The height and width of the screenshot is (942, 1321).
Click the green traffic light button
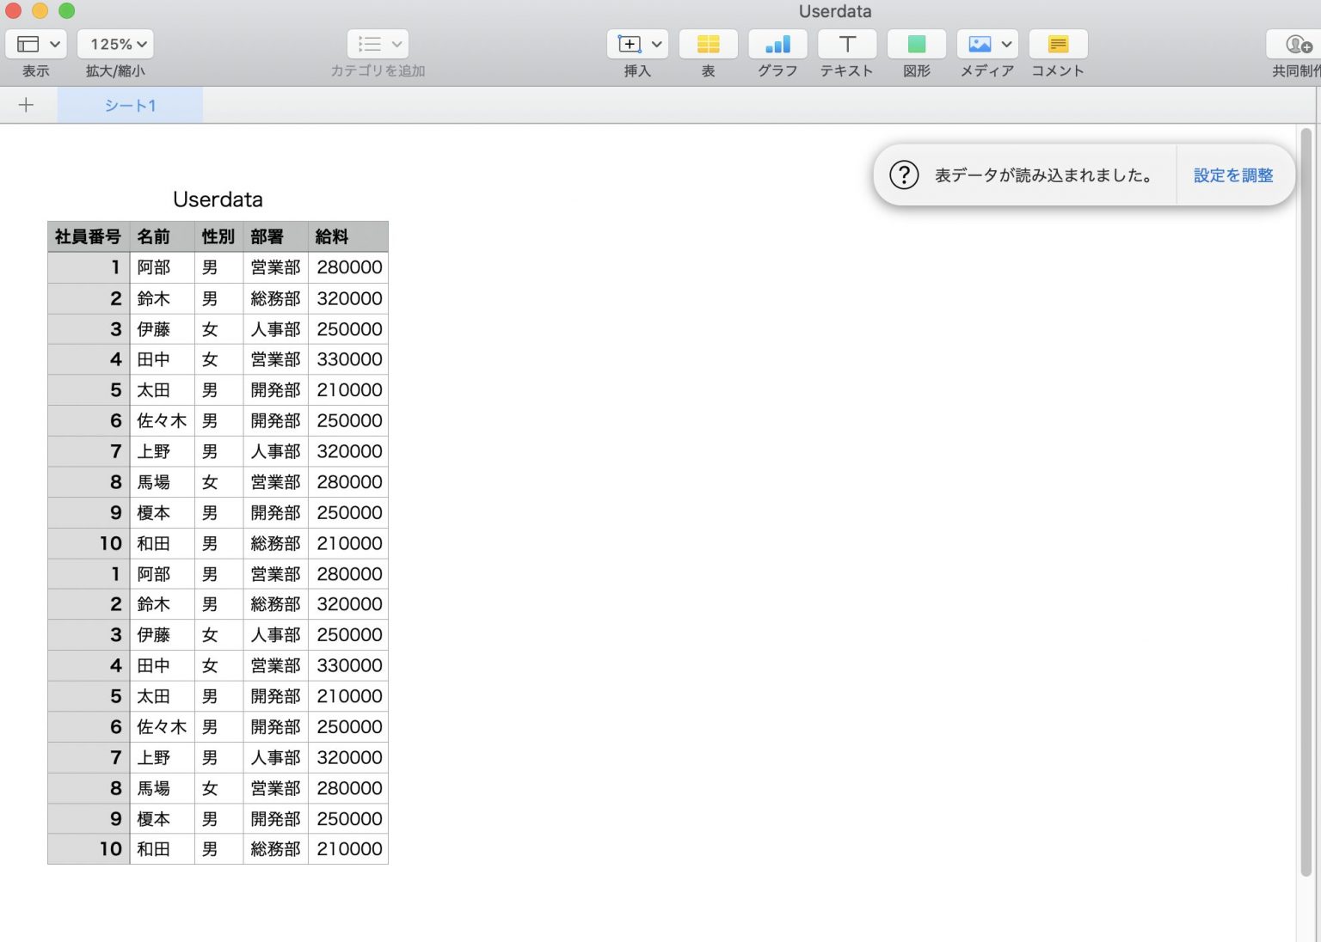(x=66, y=11)
